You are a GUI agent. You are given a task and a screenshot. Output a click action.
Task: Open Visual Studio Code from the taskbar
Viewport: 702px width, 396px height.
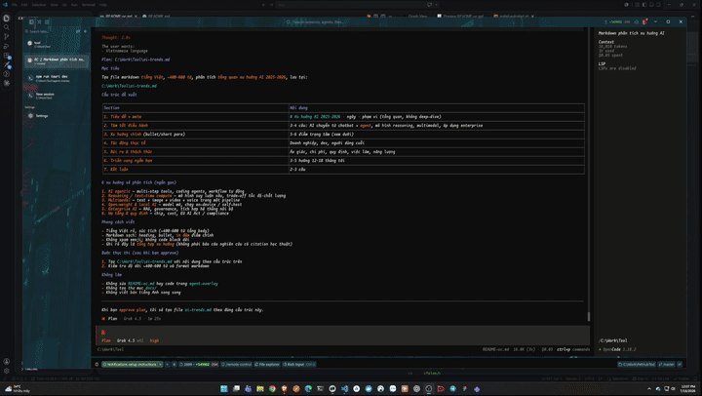pyautogui.click(x=344, y=389)
